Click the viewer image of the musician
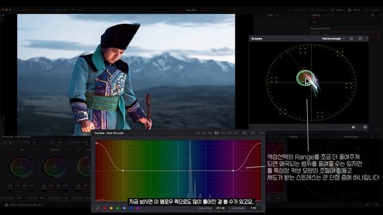 [126, 74]
